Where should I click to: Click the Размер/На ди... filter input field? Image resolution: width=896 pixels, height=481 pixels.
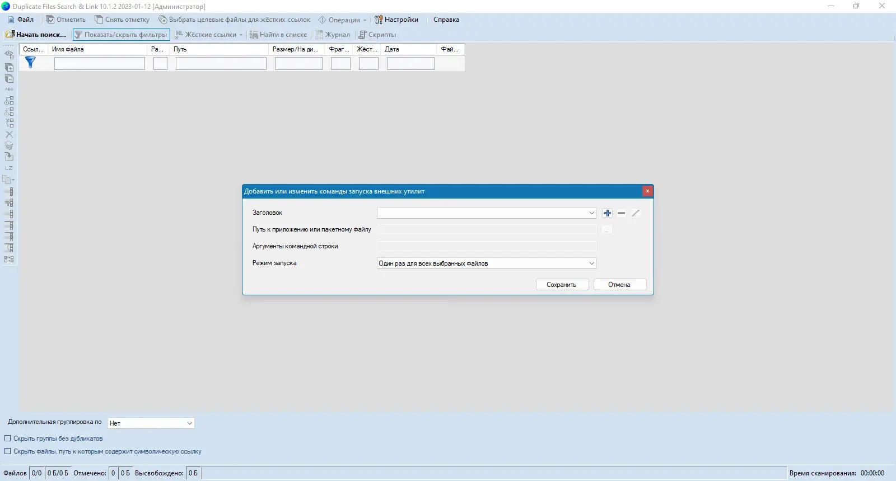coord(298,64)
